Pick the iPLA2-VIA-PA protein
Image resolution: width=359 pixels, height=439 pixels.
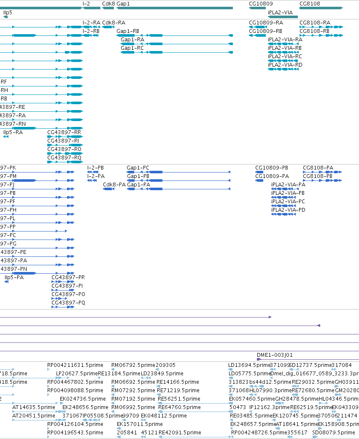pyautogui.click(x=289, y=185)
